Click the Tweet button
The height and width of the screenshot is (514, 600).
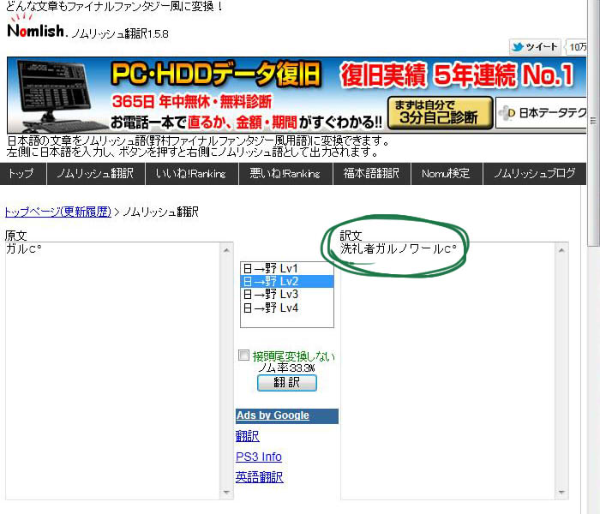click(x=535, y=47)
